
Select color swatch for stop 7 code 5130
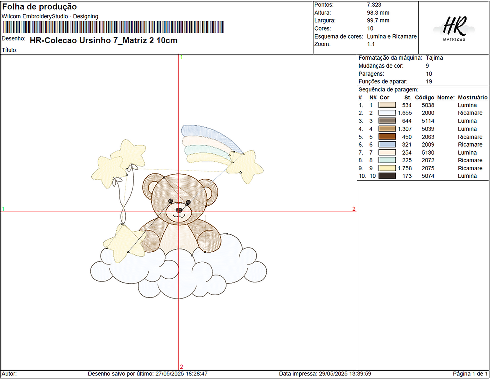pos(387,152)
